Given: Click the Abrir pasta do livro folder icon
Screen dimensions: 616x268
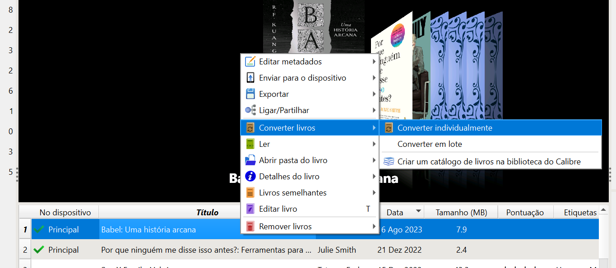Looking at the screenshot, I should 250,160.
